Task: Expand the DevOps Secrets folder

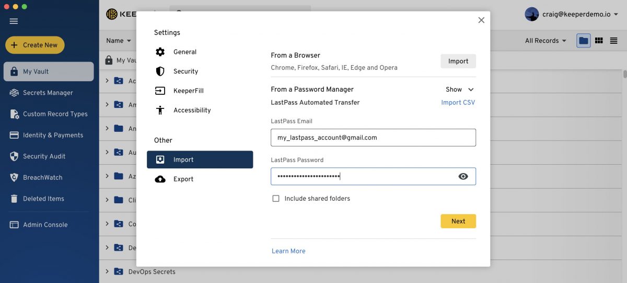Action: (x=107, y=272)
